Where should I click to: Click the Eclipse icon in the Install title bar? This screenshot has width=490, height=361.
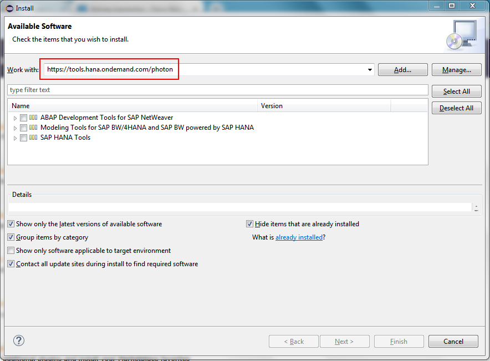click(x=9, y=8)
